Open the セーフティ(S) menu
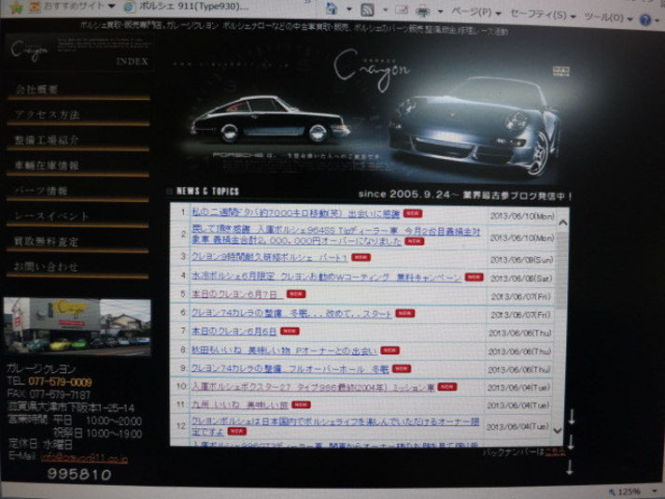Screen dimensions: 665x499 [x=543, y=15]
